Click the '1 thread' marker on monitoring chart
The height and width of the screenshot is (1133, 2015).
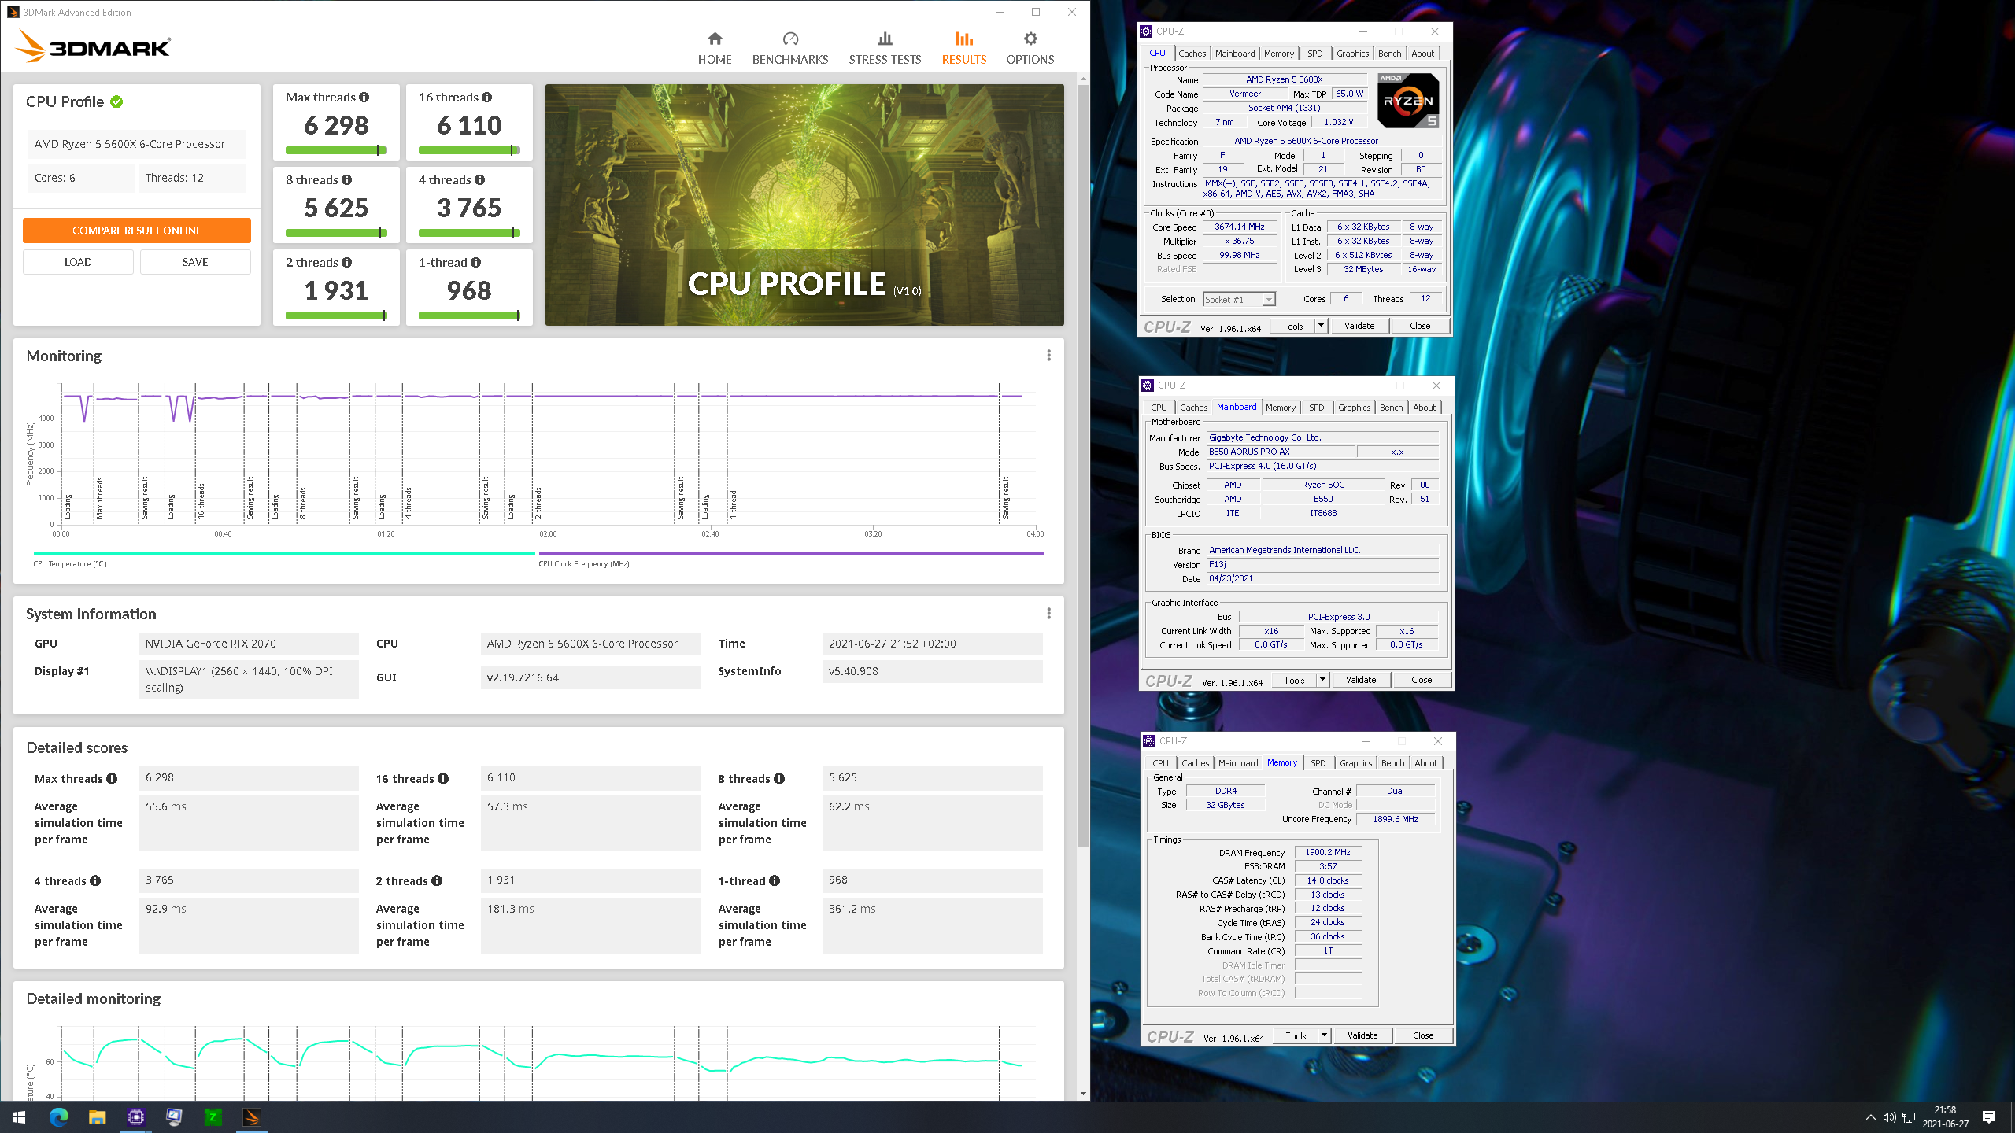tap(733, 504)
